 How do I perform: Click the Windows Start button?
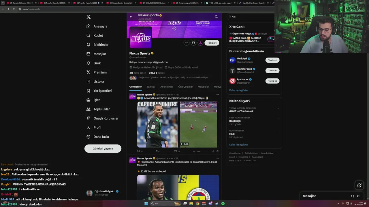tap(146, 204)
